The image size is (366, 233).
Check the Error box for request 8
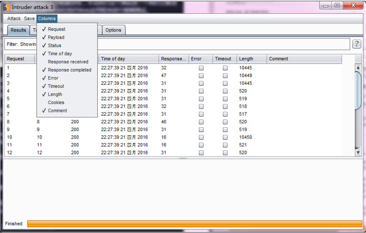coord(201,122)
